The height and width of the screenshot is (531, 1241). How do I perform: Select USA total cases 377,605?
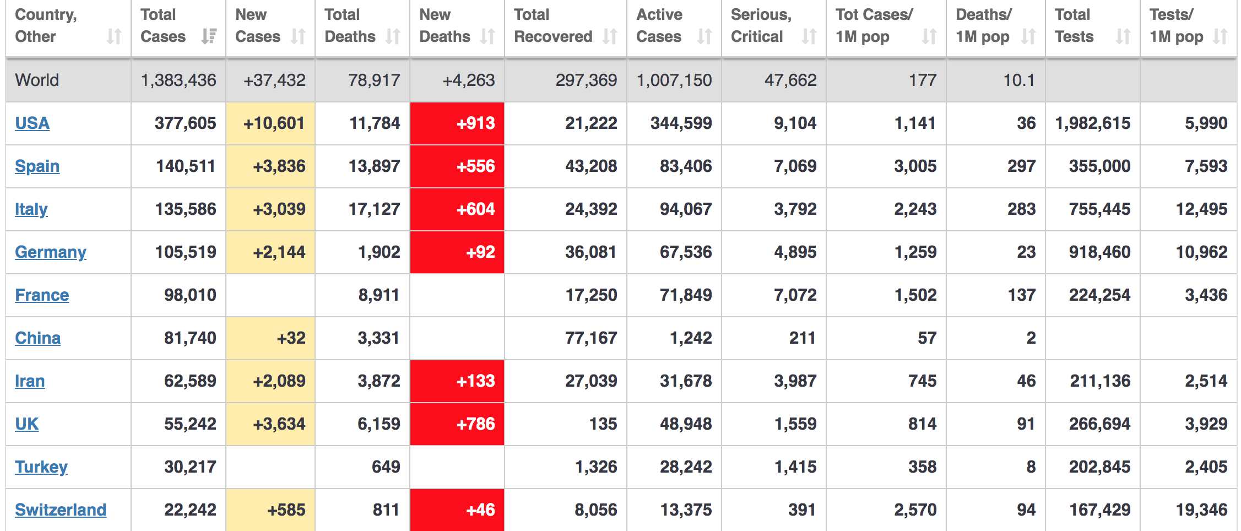click(x=186, y=123)
